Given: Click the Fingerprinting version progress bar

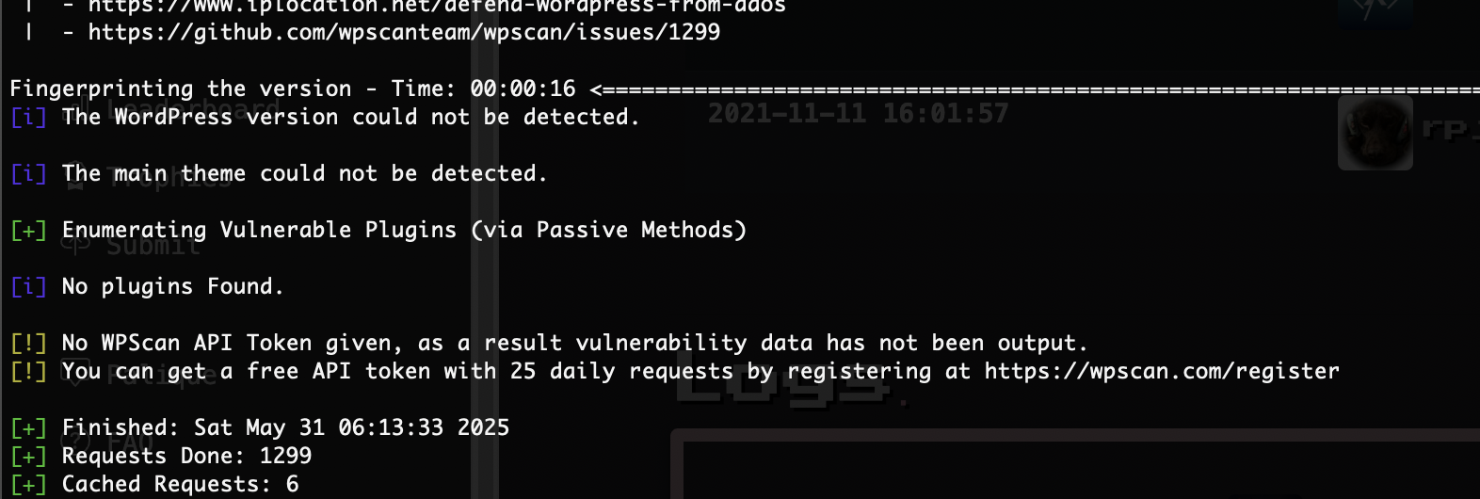Looking at the screenshot, I should 1035,89.
